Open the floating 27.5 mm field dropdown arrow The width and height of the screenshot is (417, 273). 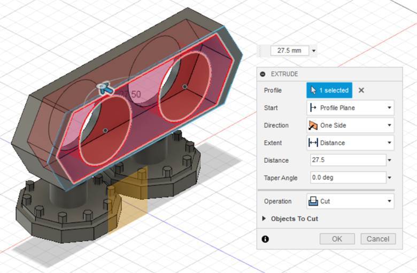pos(314,51)
